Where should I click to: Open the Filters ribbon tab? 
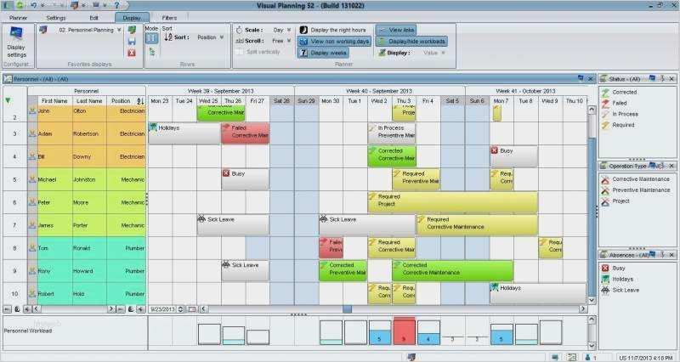pyautogui.click(x=169, y=18)
